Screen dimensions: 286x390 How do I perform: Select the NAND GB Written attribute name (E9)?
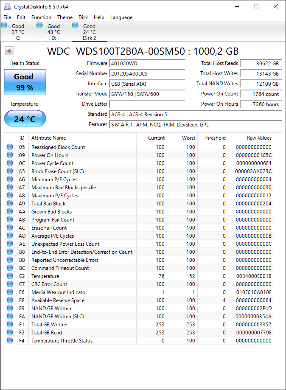[51, 309]
